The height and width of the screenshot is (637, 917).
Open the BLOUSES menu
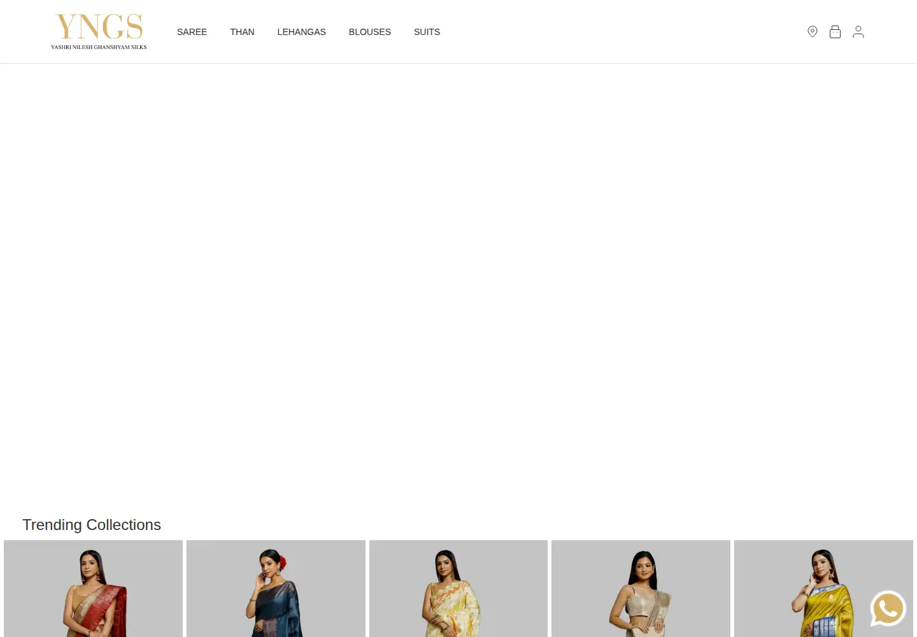pyautogui.click(x=370, y=32)
